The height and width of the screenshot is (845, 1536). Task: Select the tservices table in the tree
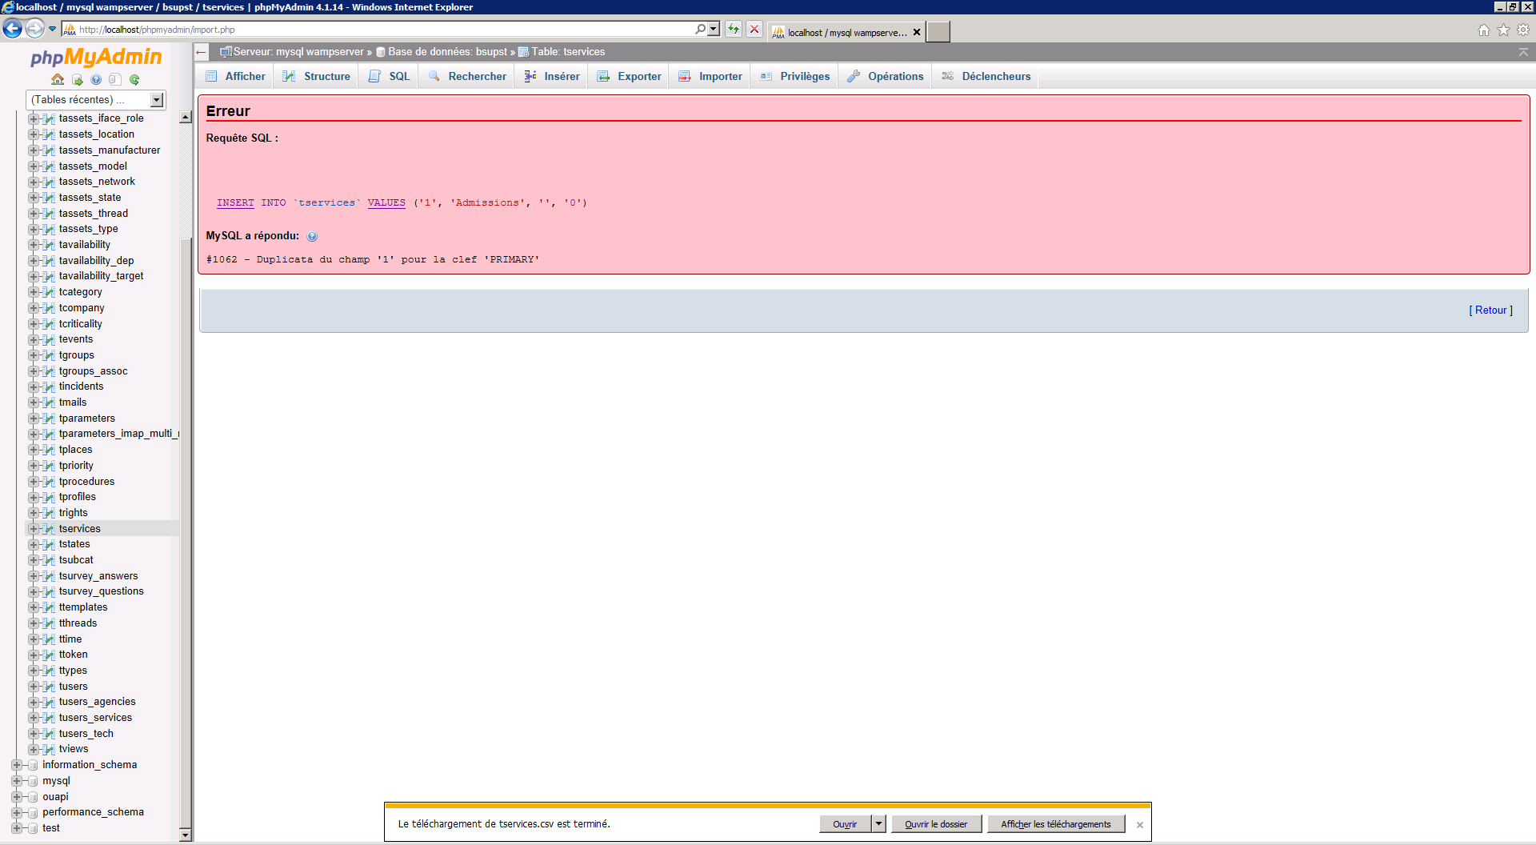tap(81, 528)
